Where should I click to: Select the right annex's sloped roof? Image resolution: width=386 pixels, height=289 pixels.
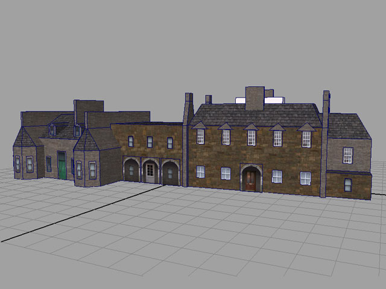point(346,125)
